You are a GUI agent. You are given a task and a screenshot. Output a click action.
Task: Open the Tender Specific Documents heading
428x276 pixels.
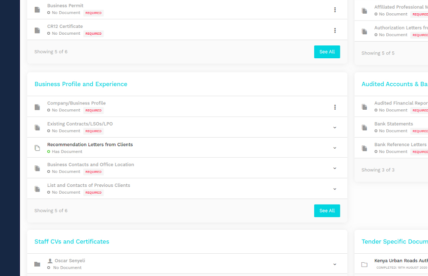tap(395, 242)
